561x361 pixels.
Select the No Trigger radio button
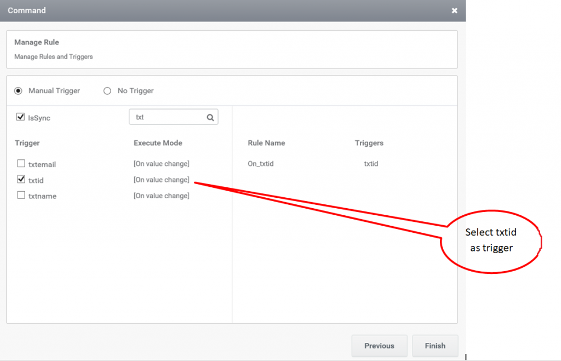click(x=107, y=91)
